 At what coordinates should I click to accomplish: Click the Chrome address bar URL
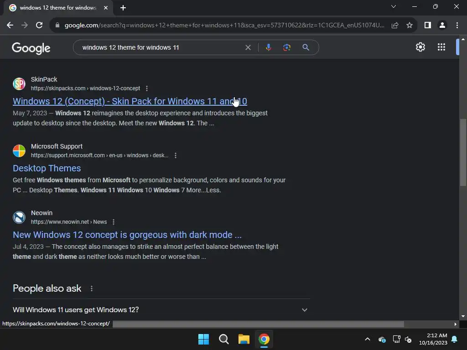(224, 26)
